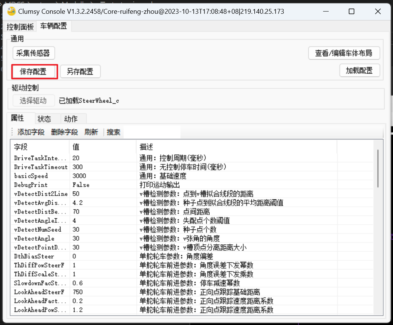
Task: Click 搜索 in the toolbar
Action: [x=113, y=132]
